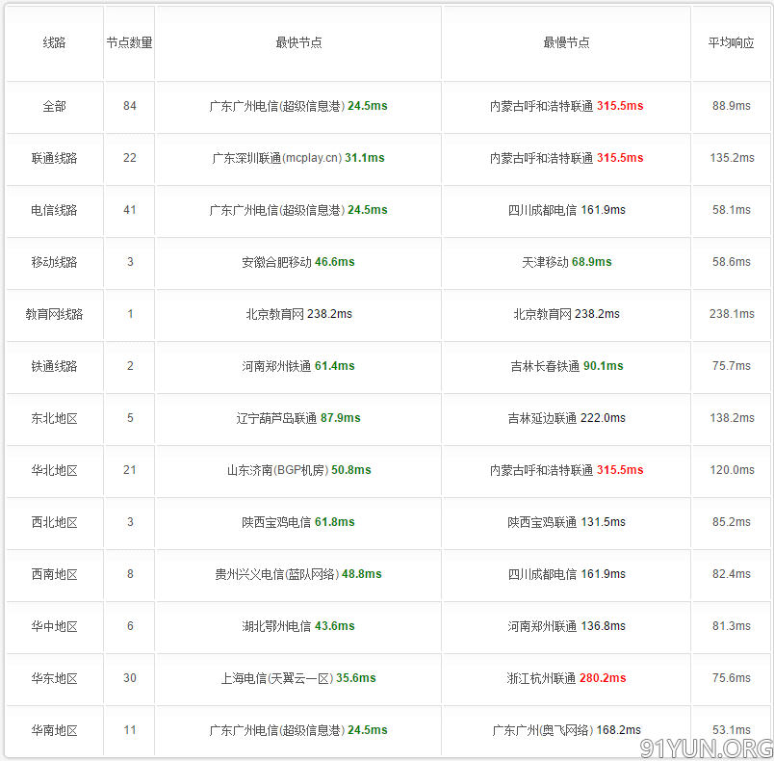The width and height of the screenshot is (774, 761).
Task: Click the 最快节点 column header
Action: point(298,43)
